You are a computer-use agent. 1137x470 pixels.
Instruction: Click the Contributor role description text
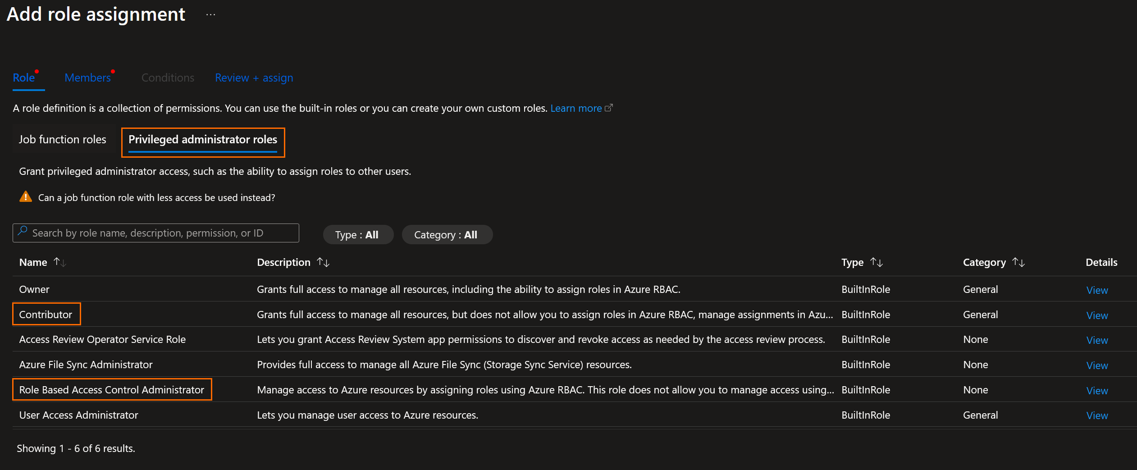(545, 315)
